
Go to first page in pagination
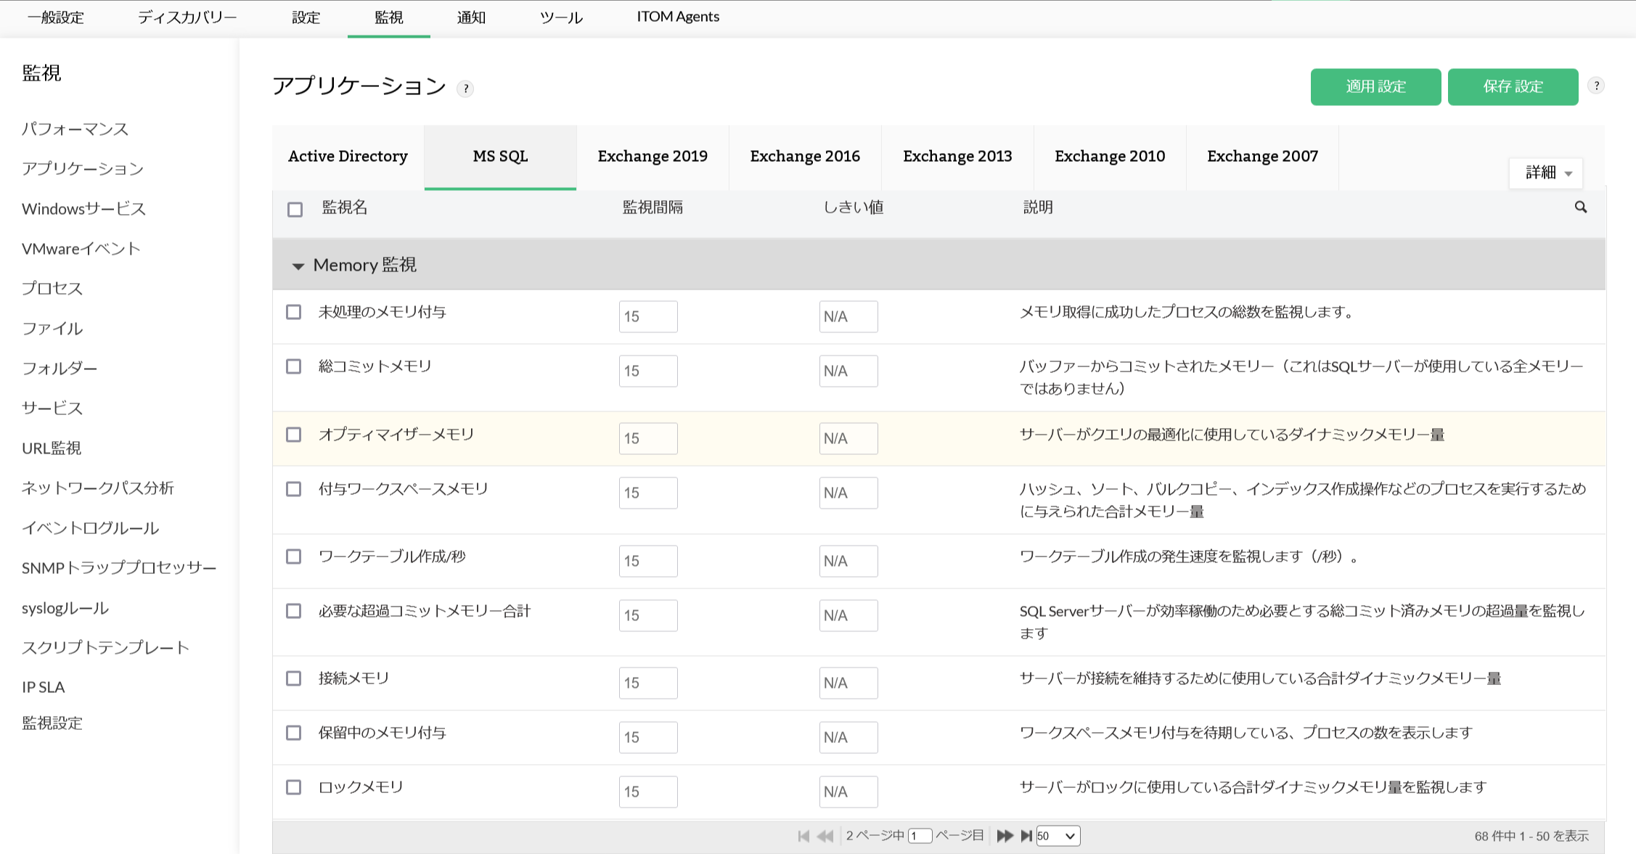(x=803, y=836)
